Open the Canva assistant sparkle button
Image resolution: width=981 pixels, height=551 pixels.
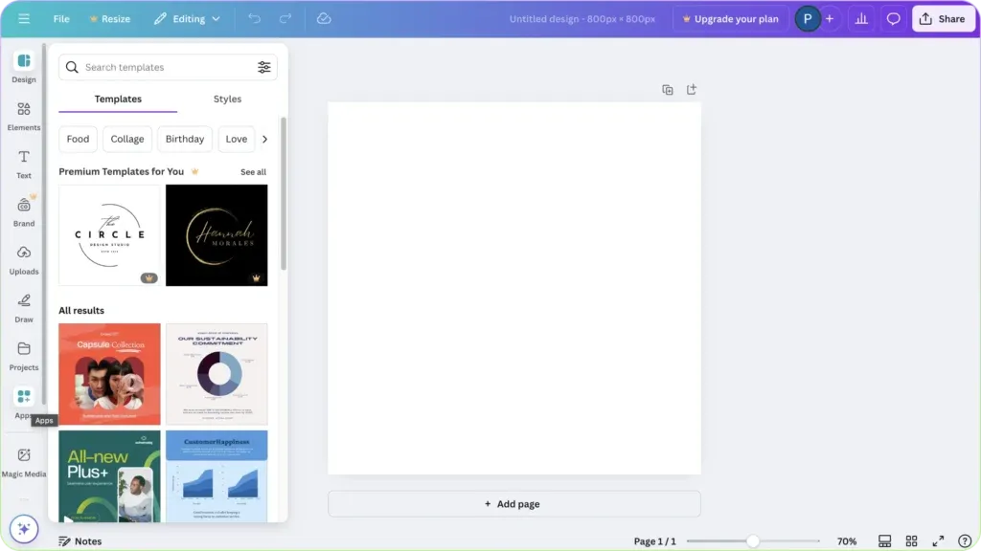coord(23,528)
